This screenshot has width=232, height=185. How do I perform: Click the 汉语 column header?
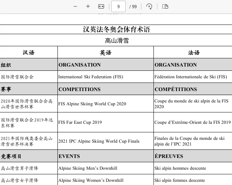[29, 53]
